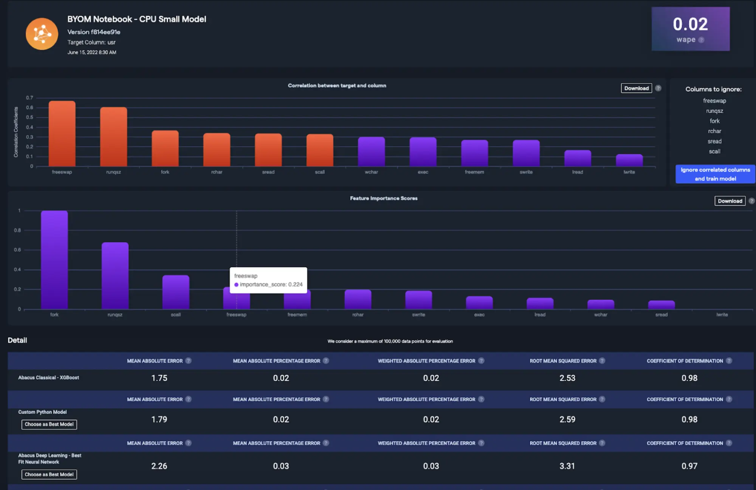Viewport: 756px width, 490px height.
Task: Click the orange model logo icon
Action: pyautogui.click(x=42, y=34)
